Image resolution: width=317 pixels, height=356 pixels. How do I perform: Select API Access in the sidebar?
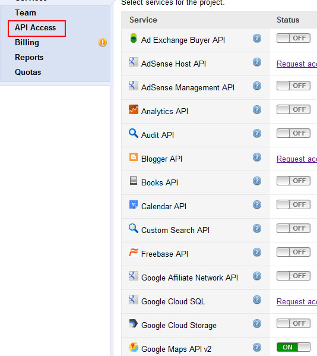coord(36,28)
